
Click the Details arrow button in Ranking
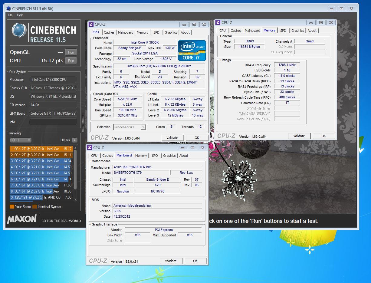[x=74, y=140]
